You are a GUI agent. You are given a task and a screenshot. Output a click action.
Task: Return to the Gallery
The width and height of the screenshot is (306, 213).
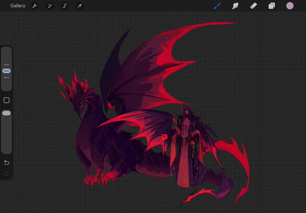[18, 6]
